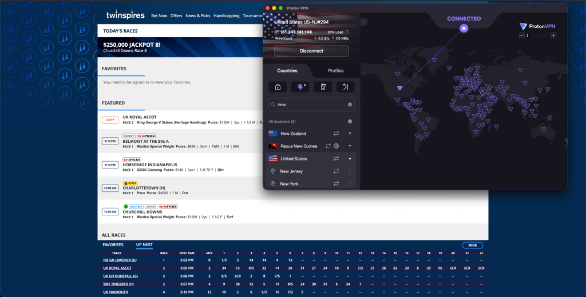Open the Offers menu item

point(176,15)
